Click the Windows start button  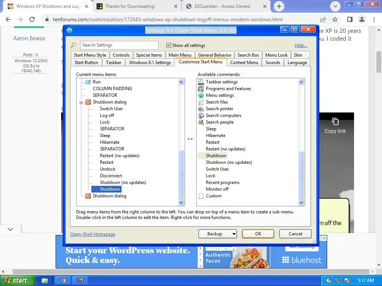[x=18, y=281]
